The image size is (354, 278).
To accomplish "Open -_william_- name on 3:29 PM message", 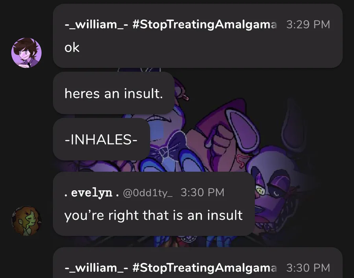I will tap(96, 24).
